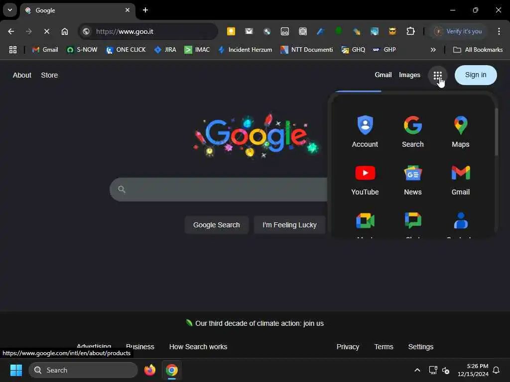Open the Gmail bookmark

(45, 50)
